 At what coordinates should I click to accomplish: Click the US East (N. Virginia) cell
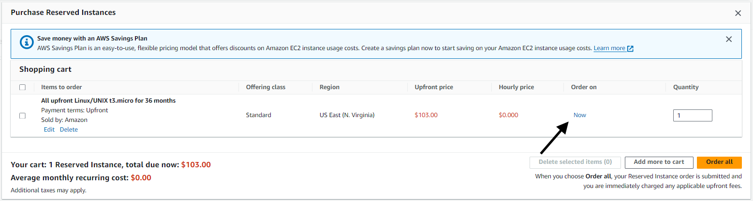click(x=347, y=115)
